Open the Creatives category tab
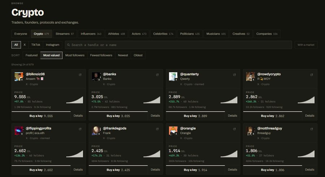Image resolution: width=325 pixels, height=177 pixels. pos(241,34)
